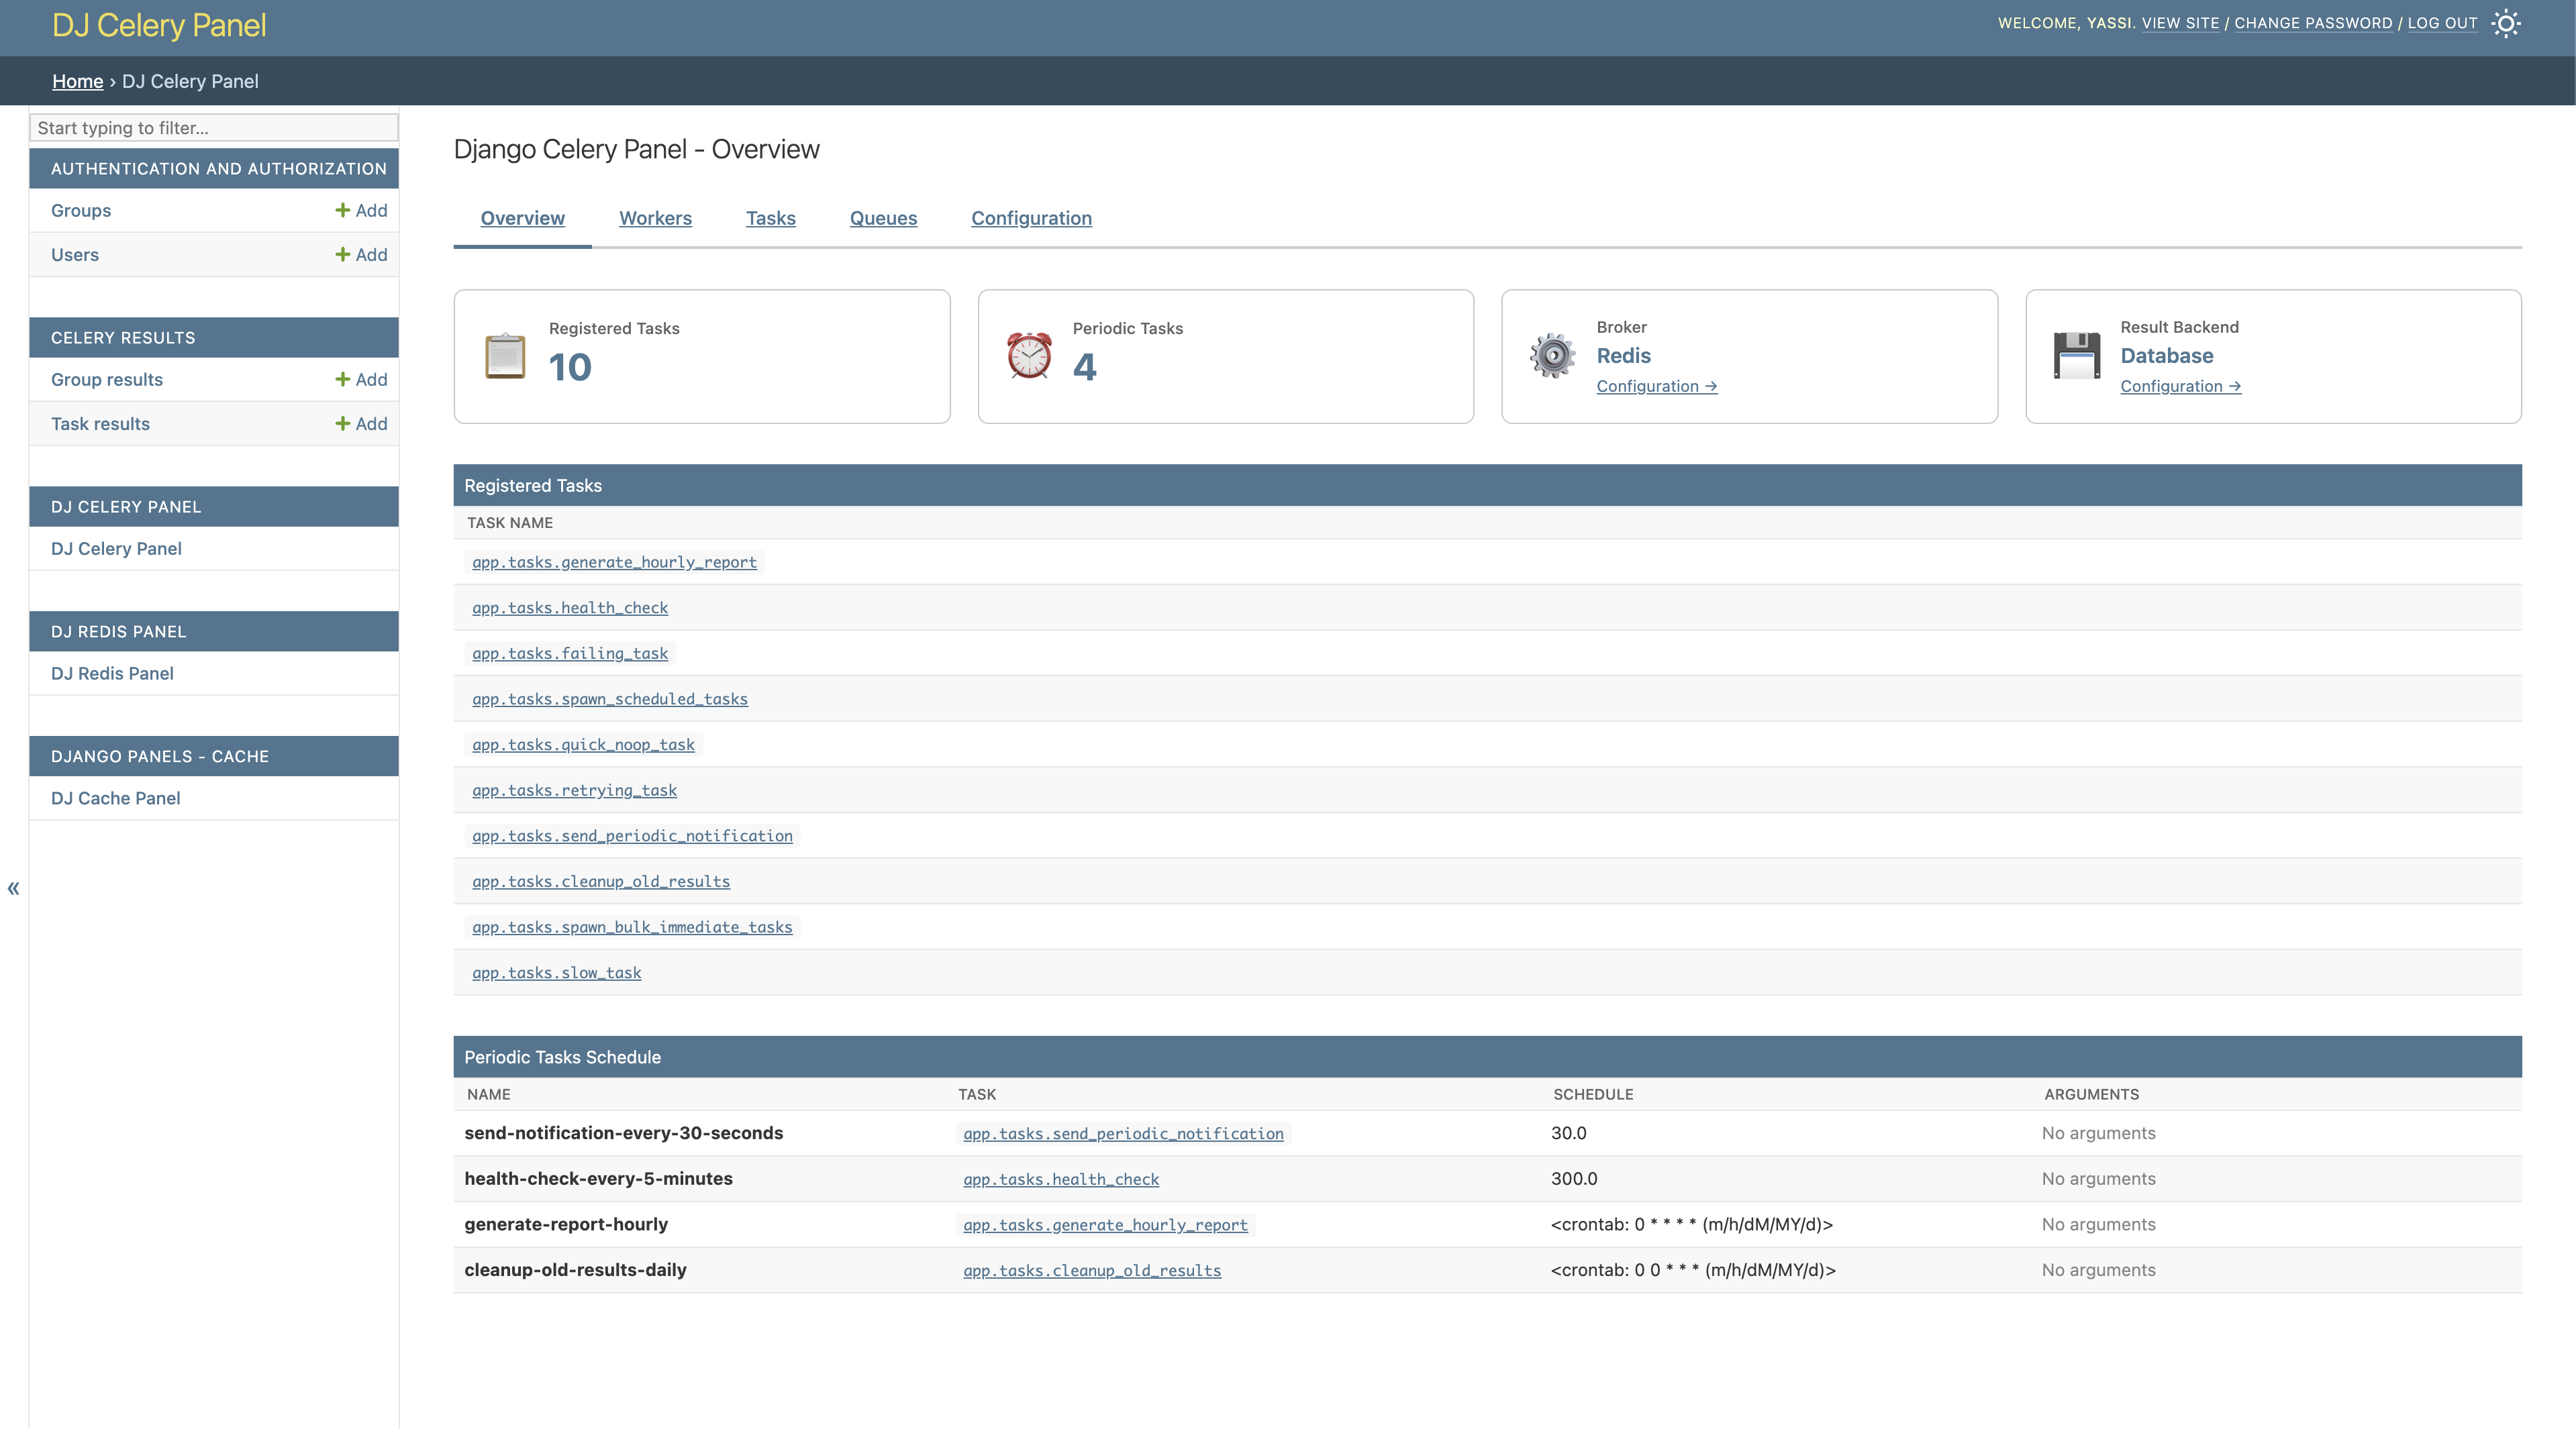
Task: Click the alarm clock icon on Periodic Tasks card
Action: click(1028, 356)
